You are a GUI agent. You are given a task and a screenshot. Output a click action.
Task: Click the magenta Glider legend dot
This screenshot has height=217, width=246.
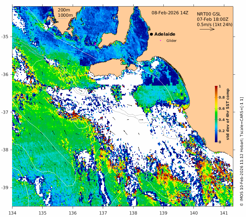160,40
